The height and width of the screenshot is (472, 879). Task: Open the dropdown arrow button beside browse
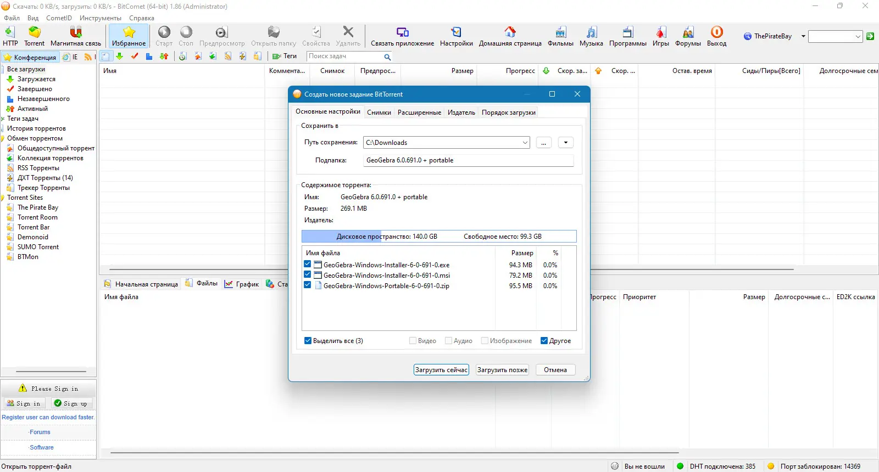pyautogui.click(x=566, y=143)
